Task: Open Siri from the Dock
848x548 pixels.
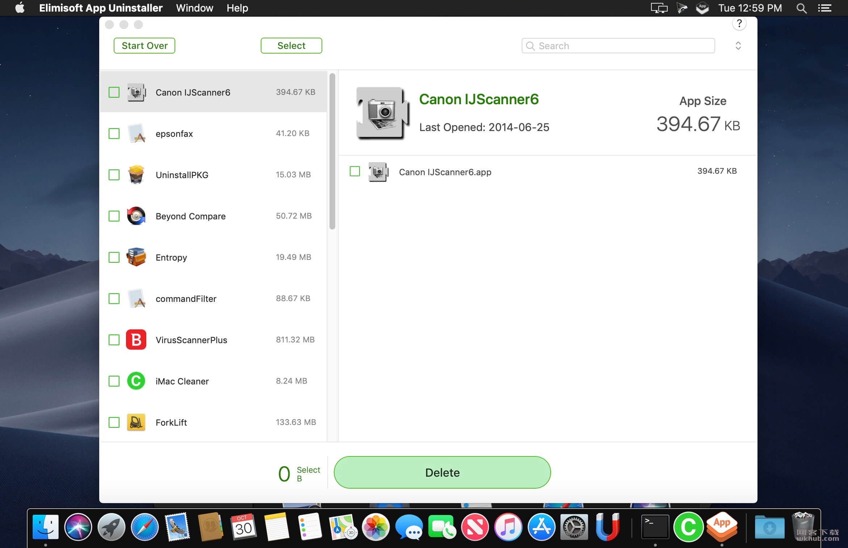Action: pos(78,527)
